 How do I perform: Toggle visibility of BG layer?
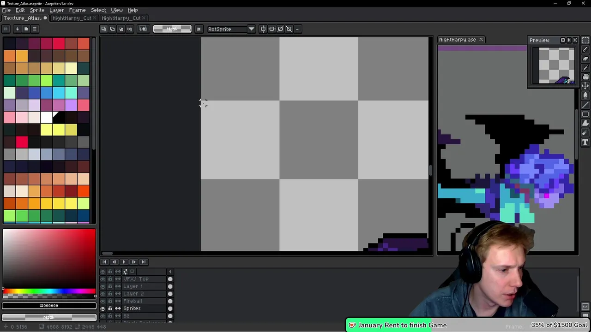[x=103, y=316]
